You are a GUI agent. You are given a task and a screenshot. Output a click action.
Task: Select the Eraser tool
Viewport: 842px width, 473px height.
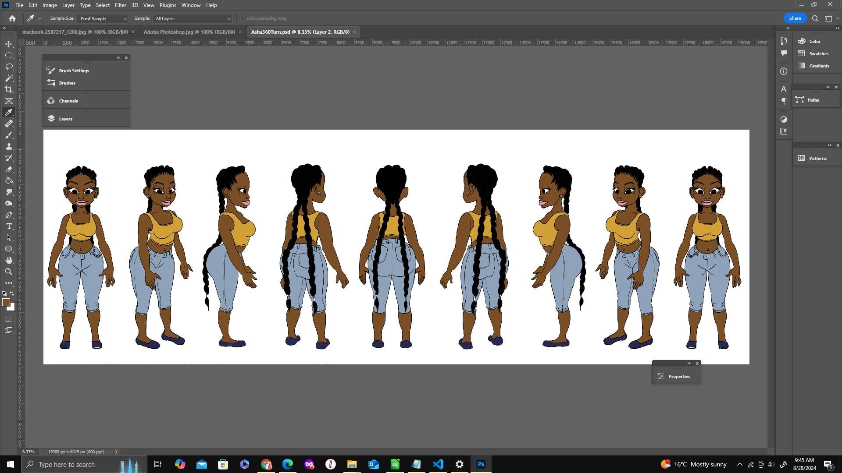click(x=9, y=169)
